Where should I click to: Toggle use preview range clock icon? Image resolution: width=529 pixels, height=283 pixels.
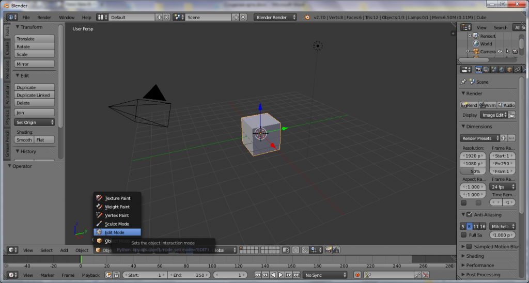click(x=108, y=275)
